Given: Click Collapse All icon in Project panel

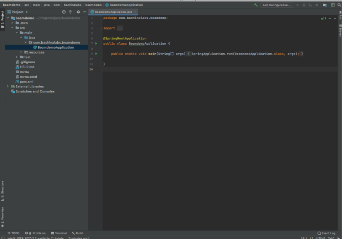Looking at the screenshot, I should click(70, 12).
